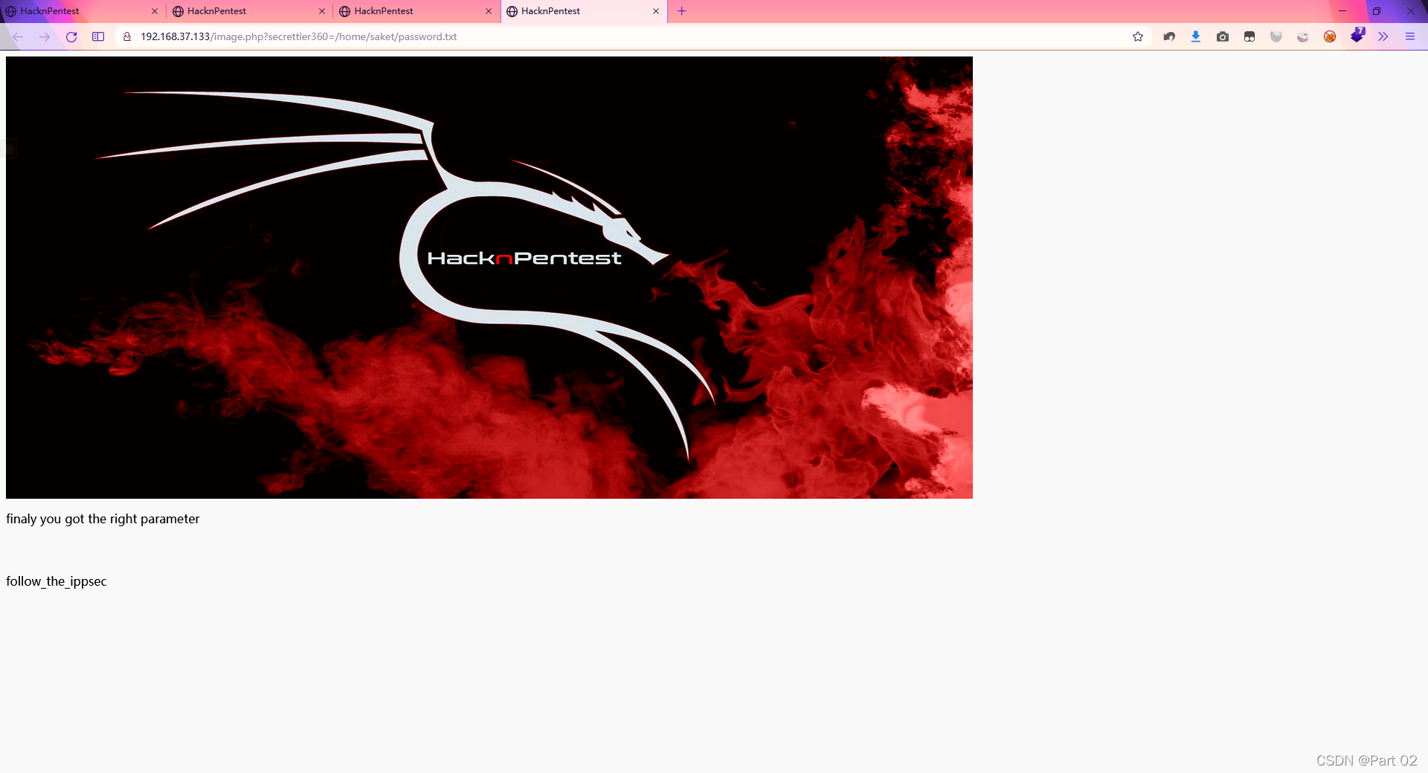Switch to the second HacknPentest tab

click(x=249, y=11)
